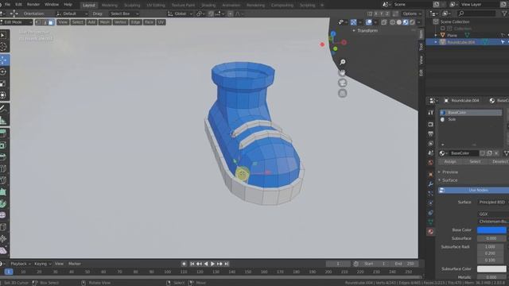
Task: Open the Render menu
Action: tap(33, 5)
